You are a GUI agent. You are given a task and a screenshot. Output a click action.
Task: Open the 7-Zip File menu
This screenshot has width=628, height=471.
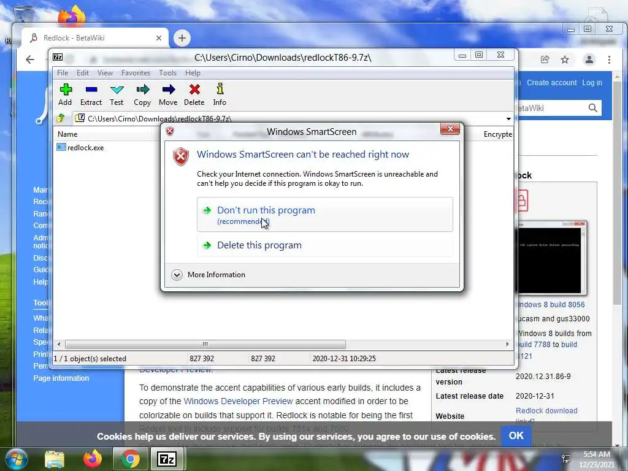63,73
